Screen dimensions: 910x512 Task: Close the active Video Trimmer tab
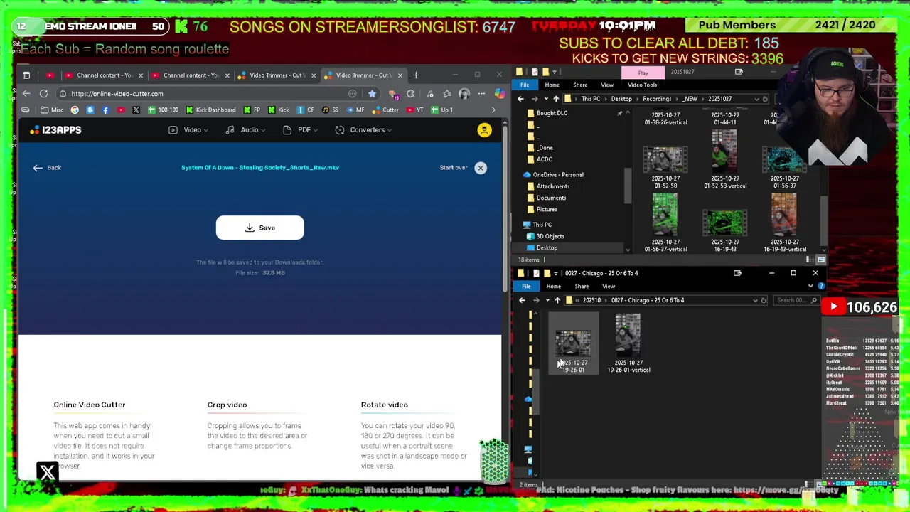tap(400, 75)
